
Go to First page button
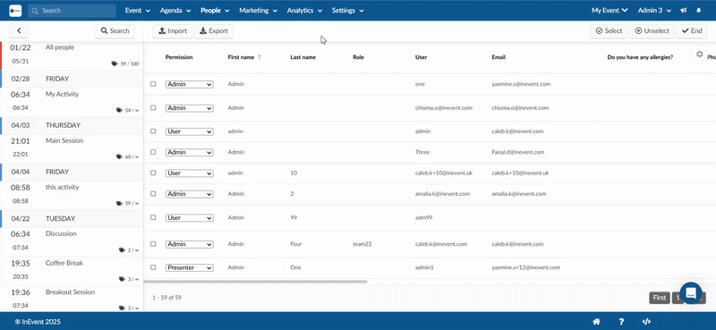pyautogui.click(x=660, y=298)
